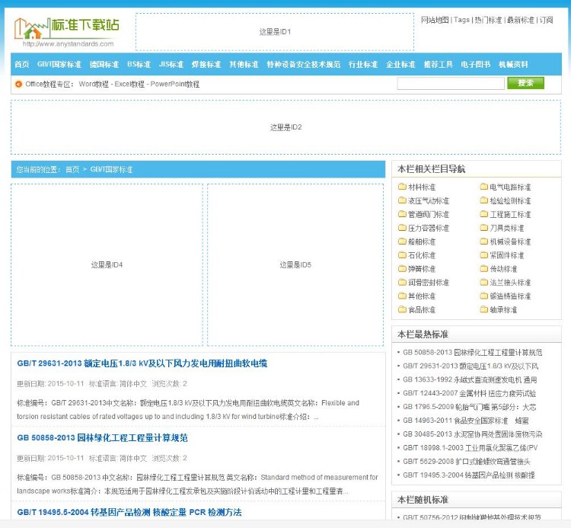Click the orange Office教程专区 arrow icon
The height and width of the screenshot is (528, 571).
[18, 84]
